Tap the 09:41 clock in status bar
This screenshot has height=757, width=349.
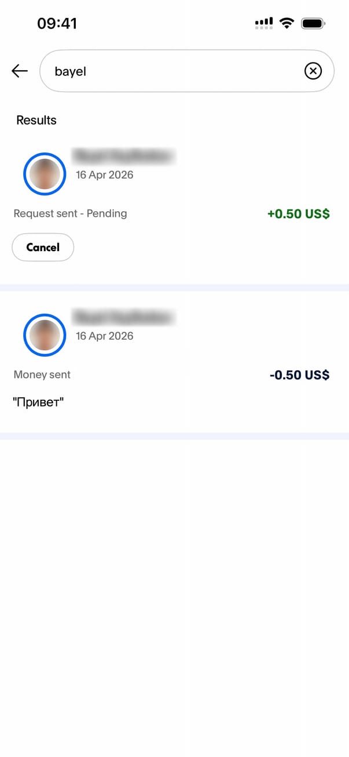57,23
